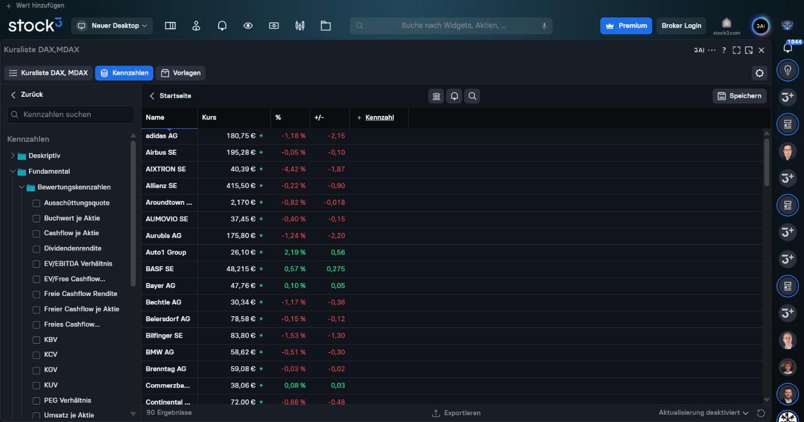Check the Buchwert je Aktie checkbox
The image size is (804, 422).
pyautogui.click(x=37, y=218)
